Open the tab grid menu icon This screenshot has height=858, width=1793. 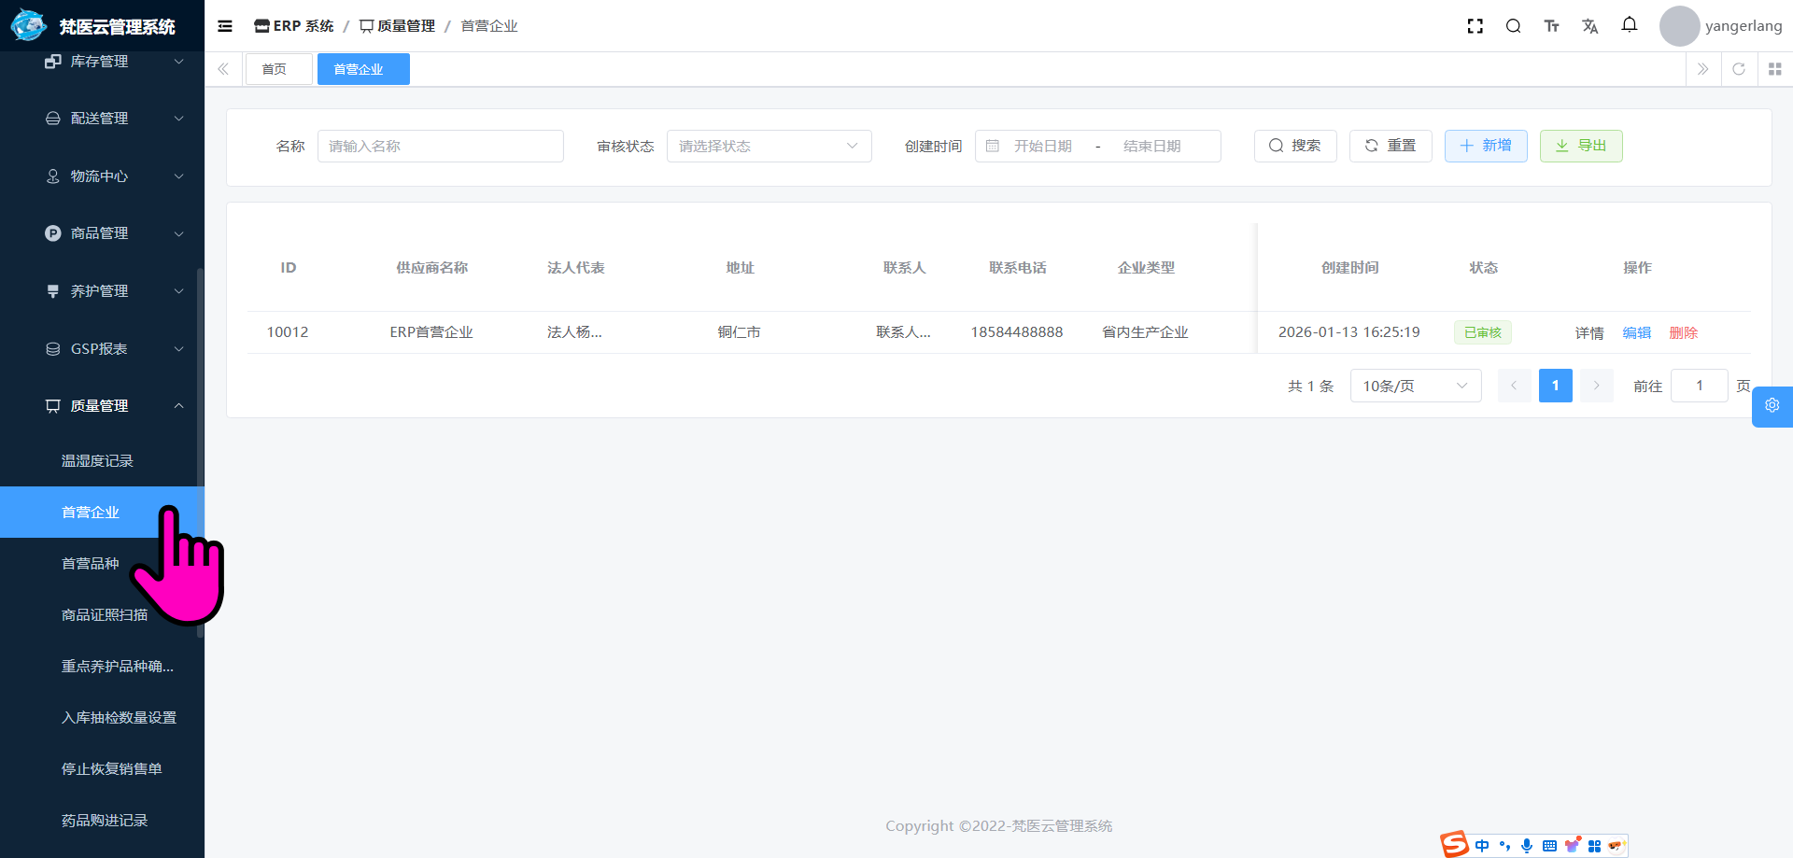[x=1774, y=69]
